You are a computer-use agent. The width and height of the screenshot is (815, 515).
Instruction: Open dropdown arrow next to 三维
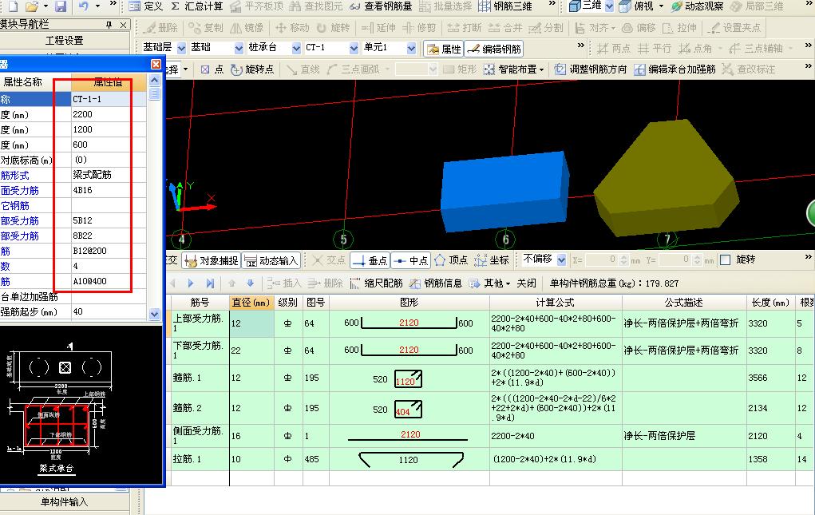click(x=609, y=6)
